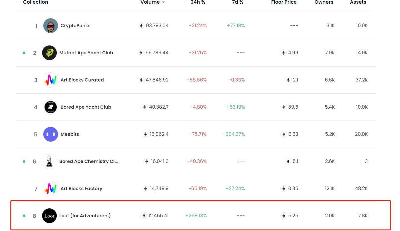Open the Bored Ape Yacht Club collection

click(86, 107)
